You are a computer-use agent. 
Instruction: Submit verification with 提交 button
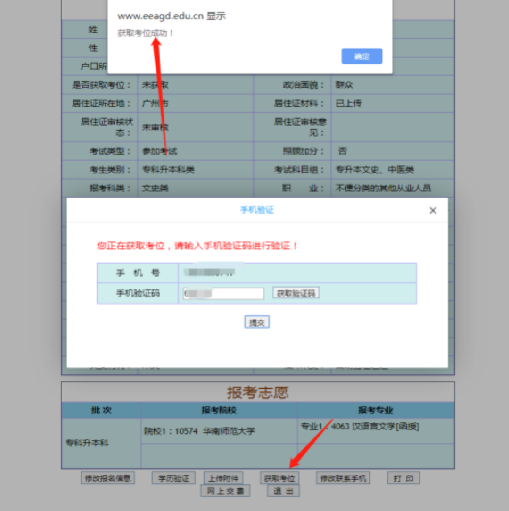257,322
